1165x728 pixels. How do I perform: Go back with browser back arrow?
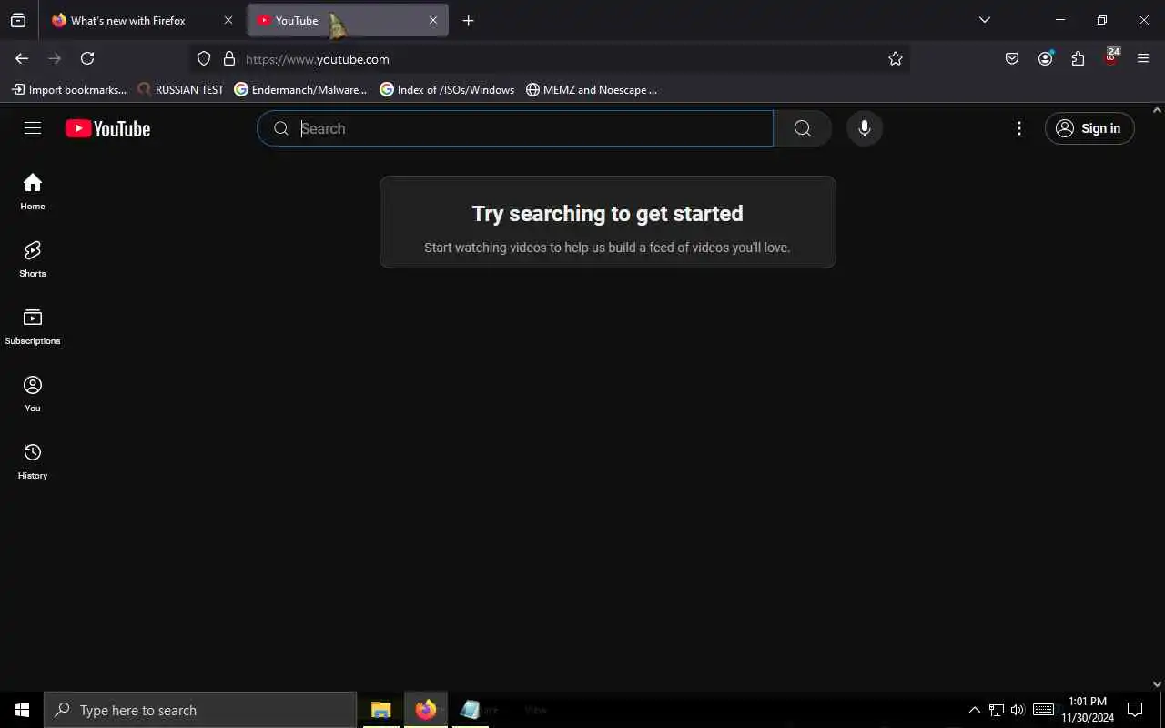pyautogui.click(x=22, y=58)
